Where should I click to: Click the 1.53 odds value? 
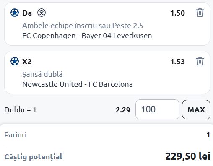[x=178, y=62]
